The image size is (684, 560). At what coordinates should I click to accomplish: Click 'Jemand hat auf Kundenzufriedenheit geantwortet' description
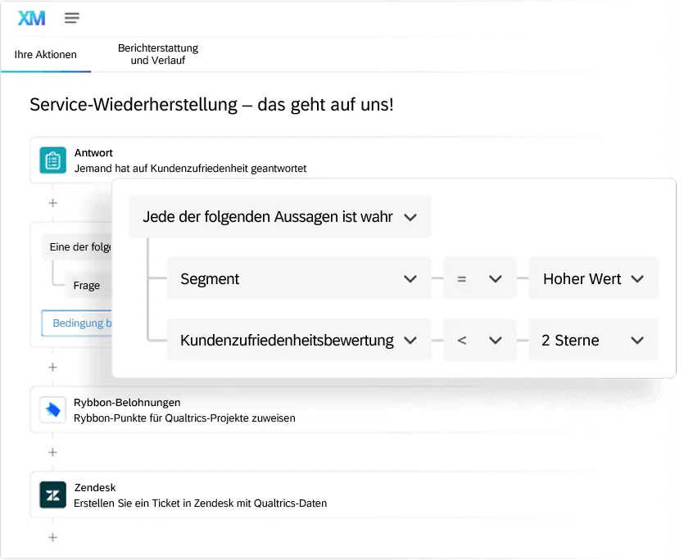[x=190, y=169]
